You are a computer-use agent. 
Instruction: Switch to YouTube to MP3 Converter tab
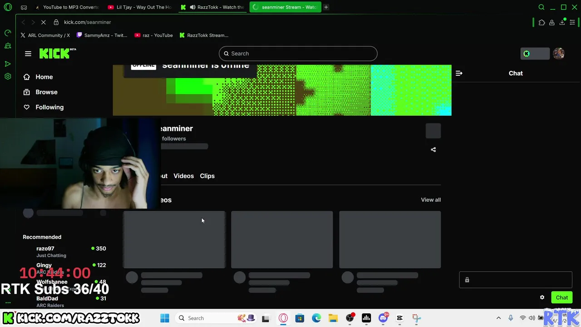point(68,7)
